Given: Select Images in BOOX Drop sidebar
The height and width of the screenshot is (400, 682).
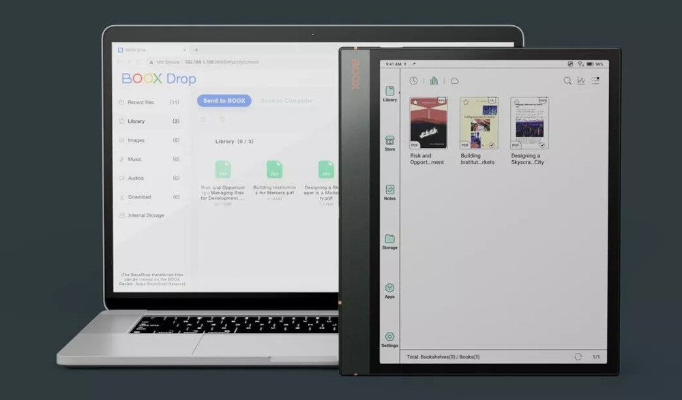Looking at the screenshot, I should click(149, 140).
